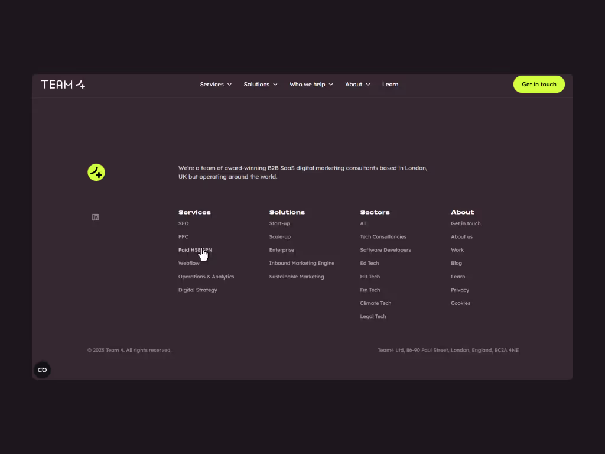605x454 pixels.
Task: Click the footer About heading
Action: tap(462, 212)
